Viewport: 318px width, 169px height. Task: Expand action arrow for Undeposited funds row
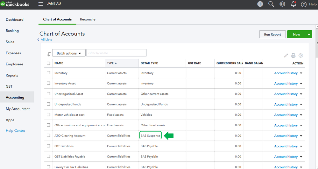[x=301, y=105]
